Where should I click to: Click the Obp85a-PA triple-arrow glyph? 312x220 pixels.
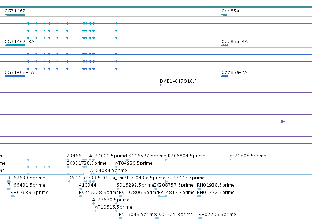click(224, 76)
